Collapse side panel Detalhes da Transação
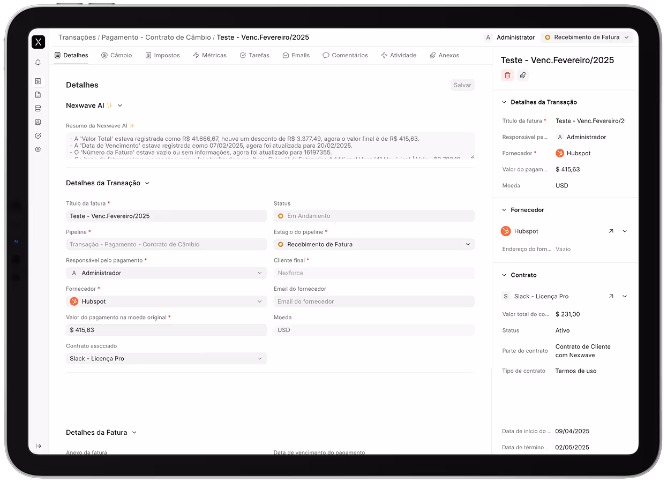Screen dimensions: 667x483 point(504,102)
